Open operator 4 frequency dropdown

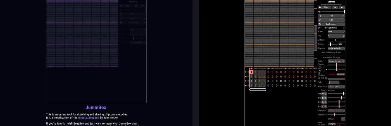coord(324,106)
